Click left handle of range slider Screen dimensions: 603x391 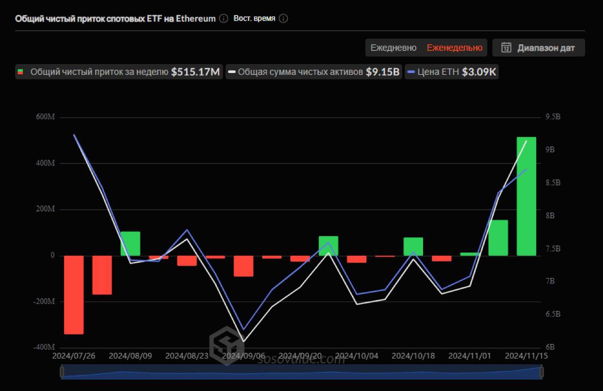point(62,372)
